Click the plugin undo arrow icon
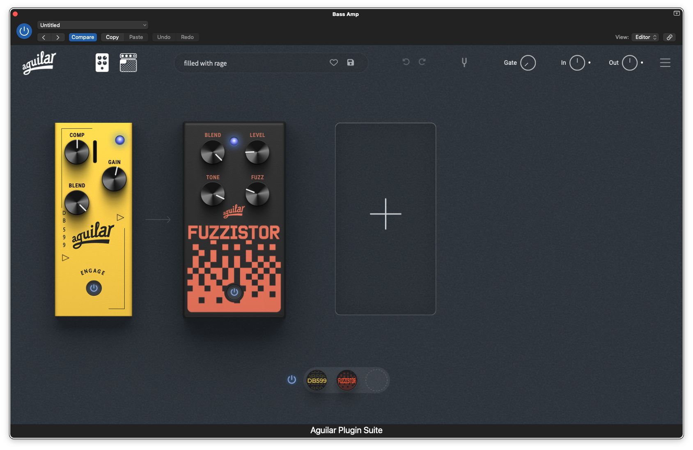Viewport: 693px width, 450px height. (406, 62)
